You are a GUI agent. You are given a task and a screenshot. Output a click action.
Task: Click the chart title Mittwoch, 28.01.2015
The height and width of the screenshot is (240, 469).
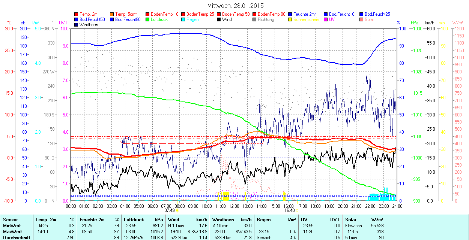235,6
